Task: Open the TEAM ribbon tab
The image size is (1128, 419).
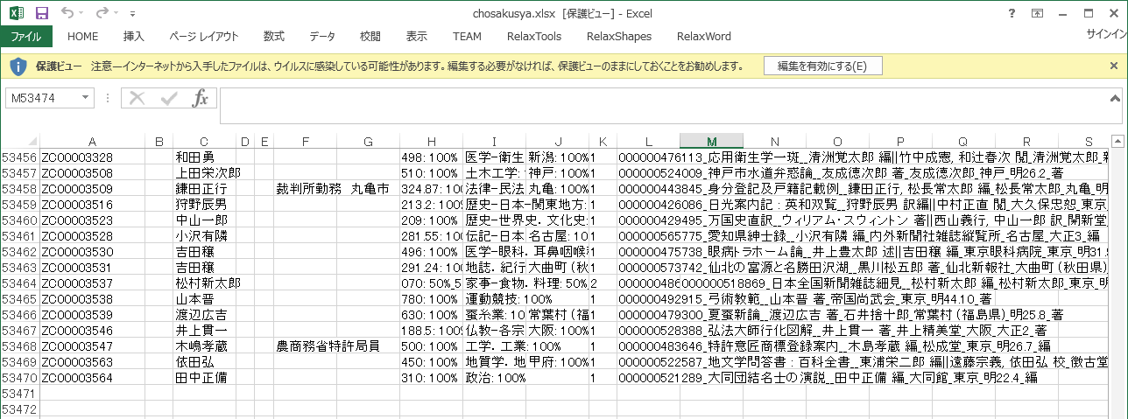Action: tap(467, 37)
